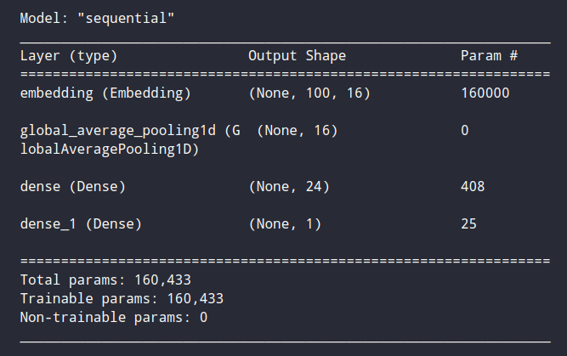Image resolution: width=567 pixels, height=356 pixels.
Task: Click the "Layer (type)" column header
Action: [68, 56]
